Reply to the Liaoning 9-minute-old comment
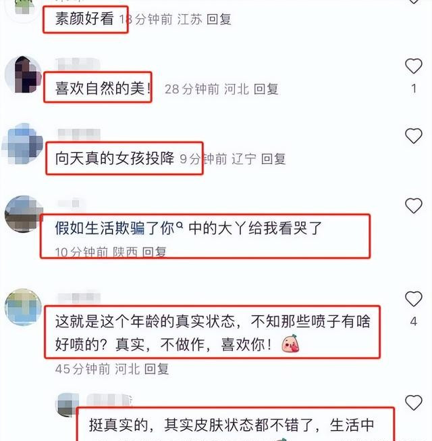Image resolution: width=432 pixels, height=441 pixels. (x=273, y=159)
